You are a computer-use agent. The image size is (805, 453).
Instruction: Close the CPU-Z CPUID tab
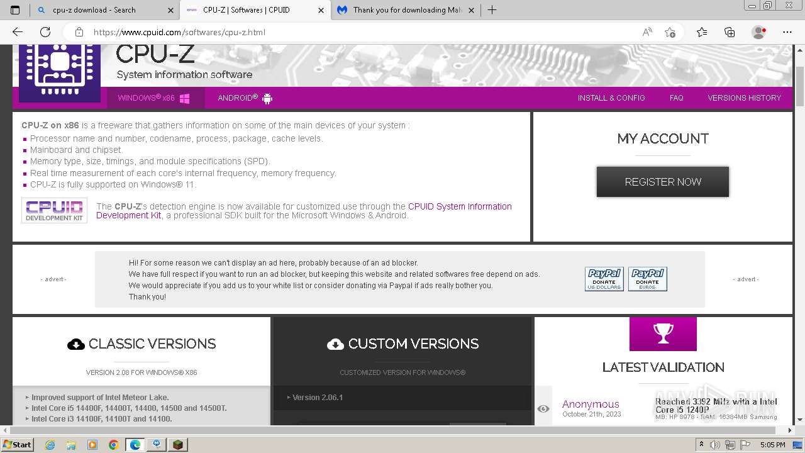321,10
